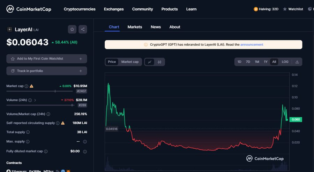The image size is (314, 172).
Task: Click the download chart data icon
Action: click(297, 62)
